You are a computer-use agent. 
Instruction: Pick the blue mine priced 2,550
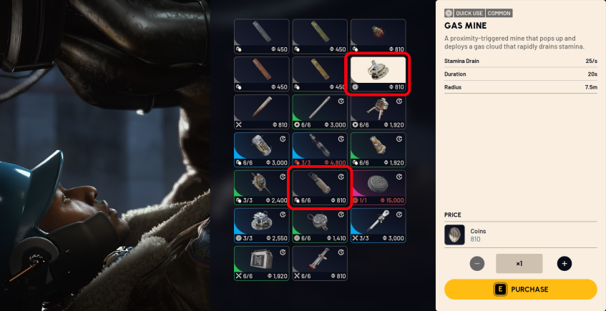pos(262,226)
